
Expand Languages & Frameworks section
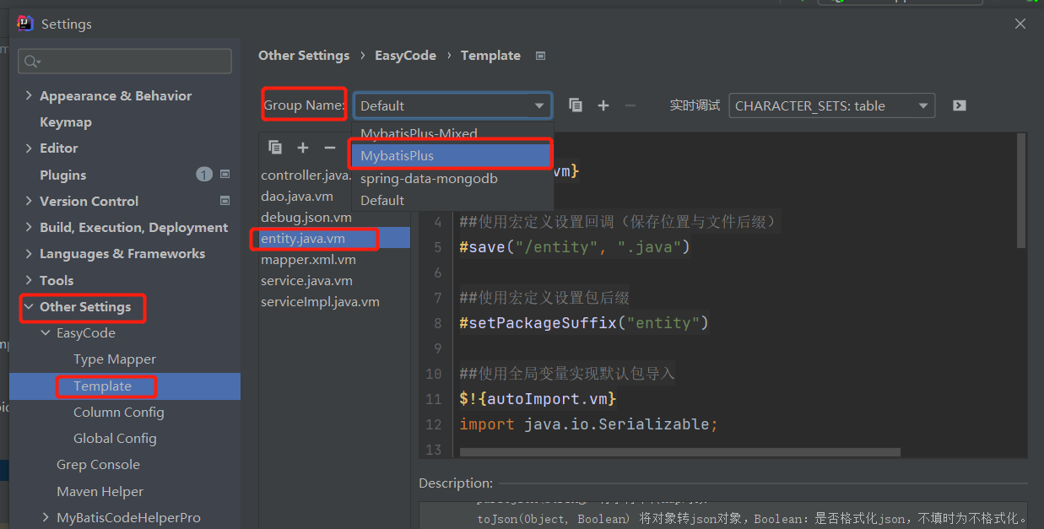pyautogui.click(x=30, y=253)
